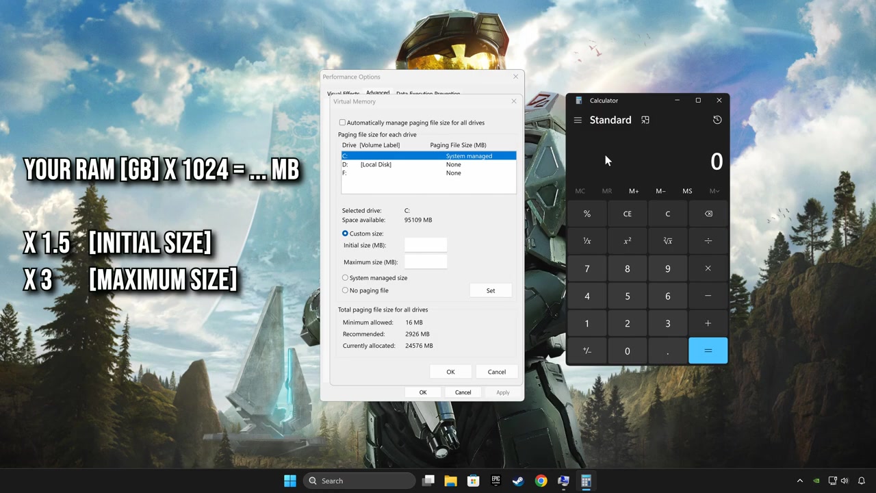
Task: Click the reciprocal 1/x key
Action: click(x=587, y=241)
